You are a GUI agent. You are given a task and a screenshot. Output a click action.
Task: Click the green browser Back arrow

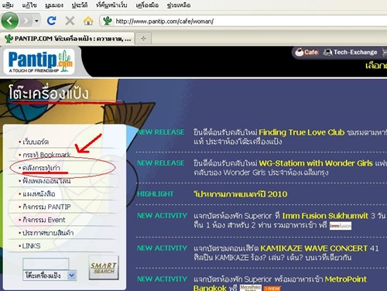pyautogui.click(x=10, y=21)
